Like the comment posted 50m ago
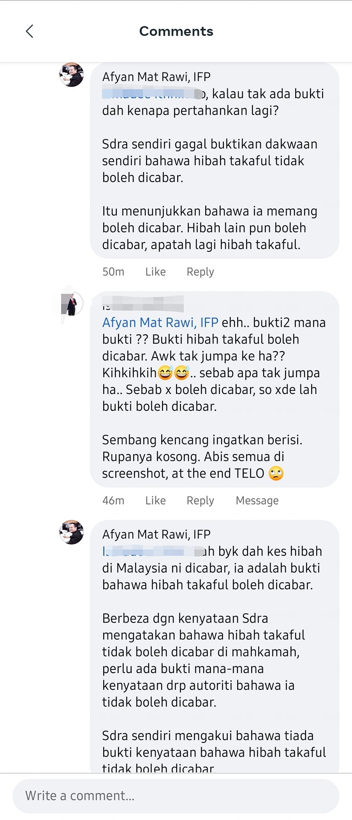The image size is (352, 820). [155, 272]
